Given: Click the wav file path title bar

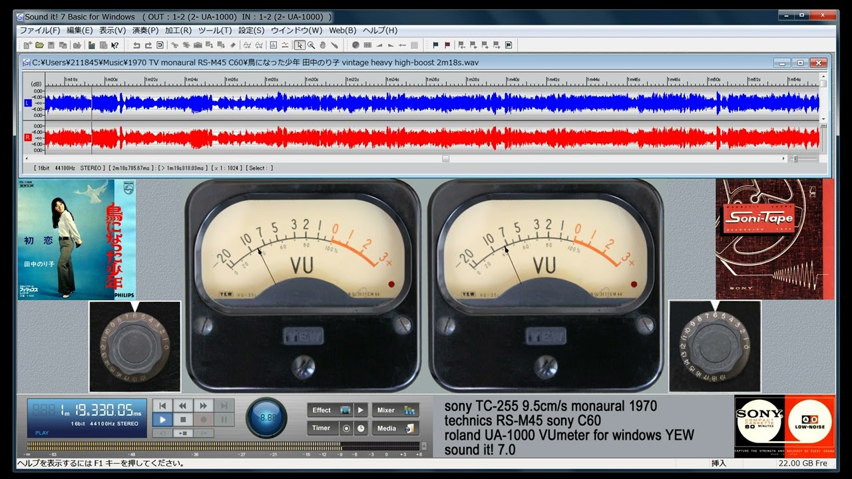Looking at the screenshot, I should 256,63.
